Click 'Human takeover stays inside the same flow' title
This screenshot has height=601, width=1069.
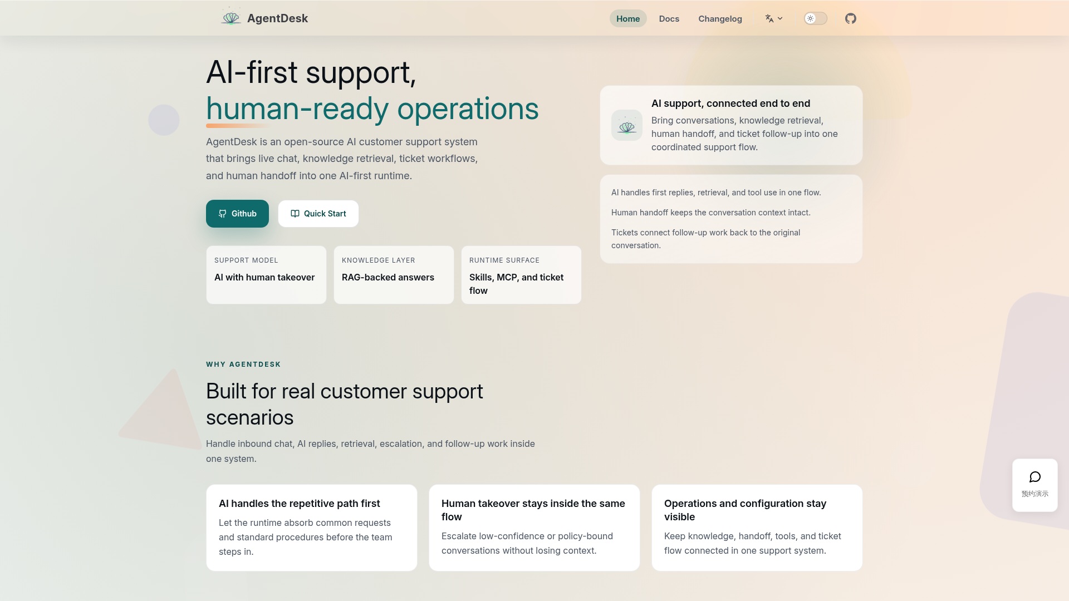[x=533, y=510]
